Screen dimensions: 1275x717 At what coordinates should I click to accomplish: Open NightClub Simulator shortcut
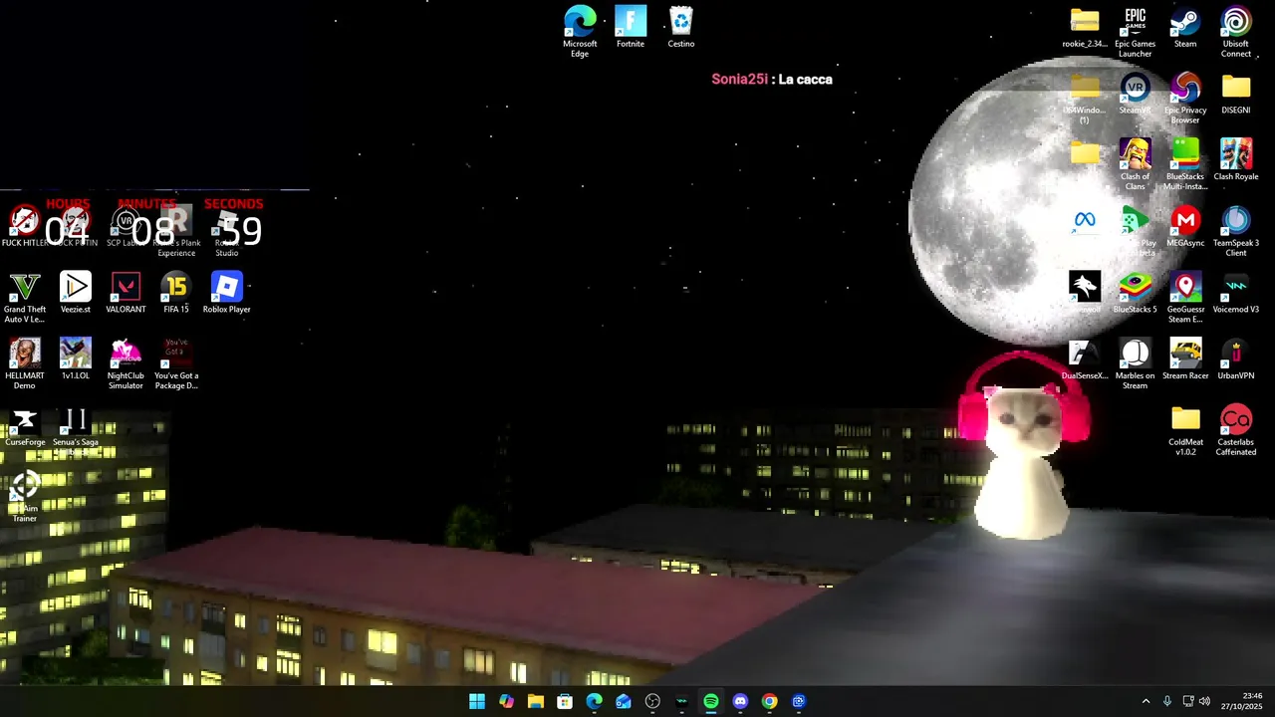pyautogui.click(x=126, y=364)
